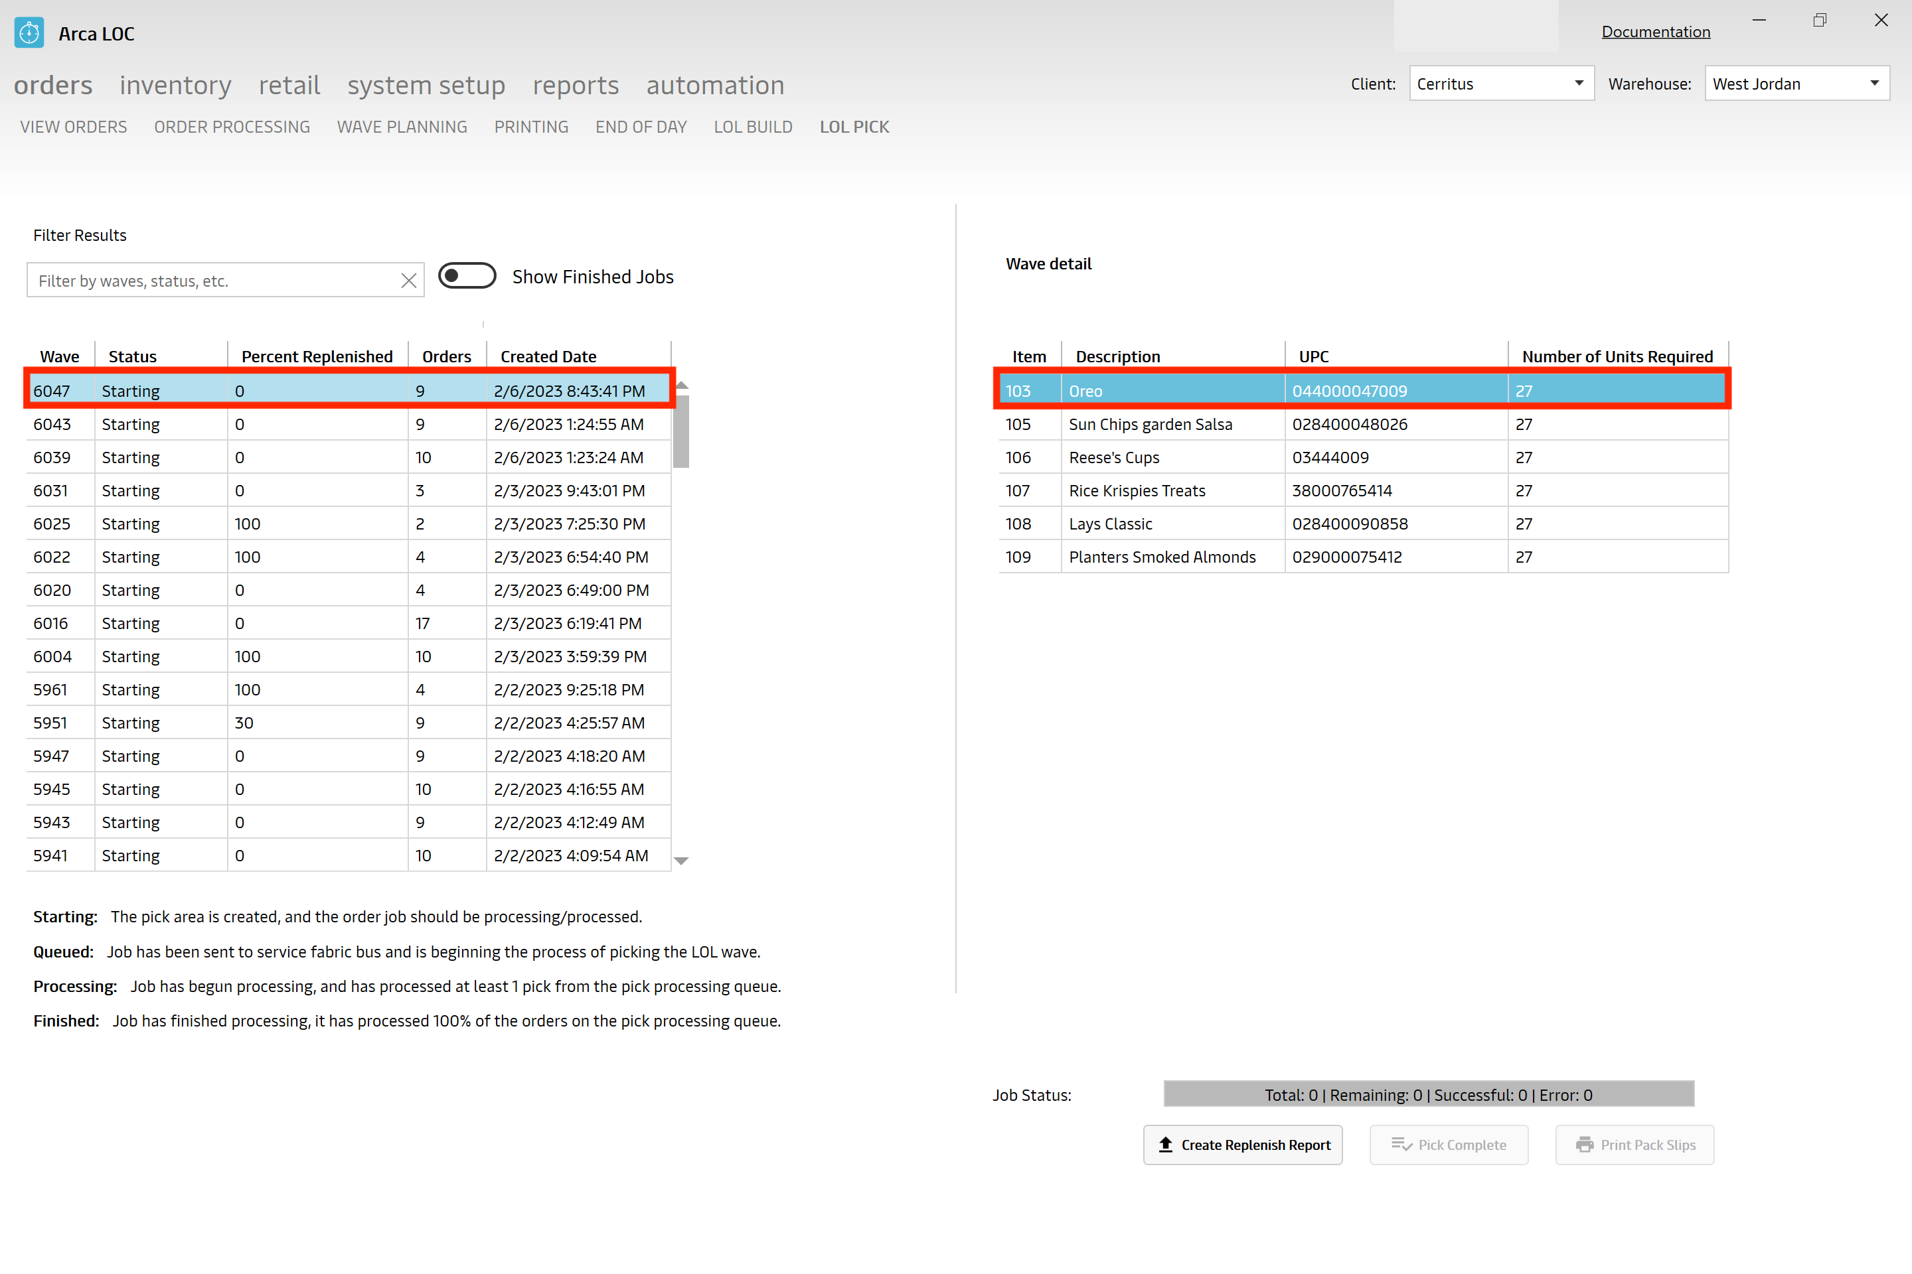This screenshot has height=1274, width=1912.
Task: Open the automation main menu
Action: [716, 86]
